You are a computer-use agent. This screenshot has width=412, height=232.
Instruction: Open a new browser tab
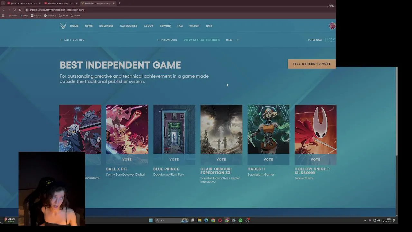(119, 3)
